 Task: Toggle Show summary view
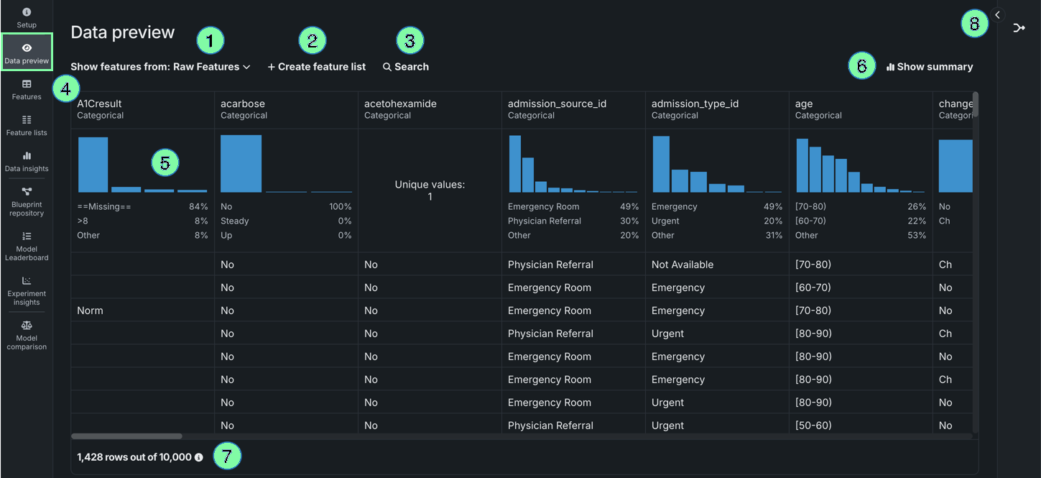click(929, 67)
